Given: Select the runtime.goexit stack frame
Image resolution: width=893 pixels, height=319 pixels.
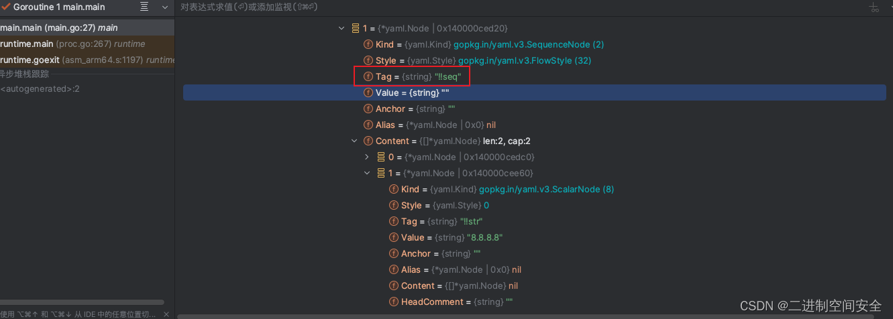Looking at the screenshot, I should (x=87, y=60).
